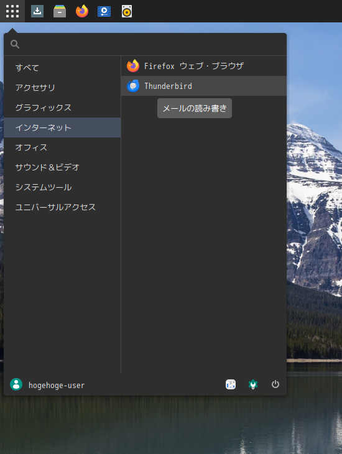The height and width of the screenshot is (454, 342).
Task: Click in the menu search field
Action: (145, 44)
